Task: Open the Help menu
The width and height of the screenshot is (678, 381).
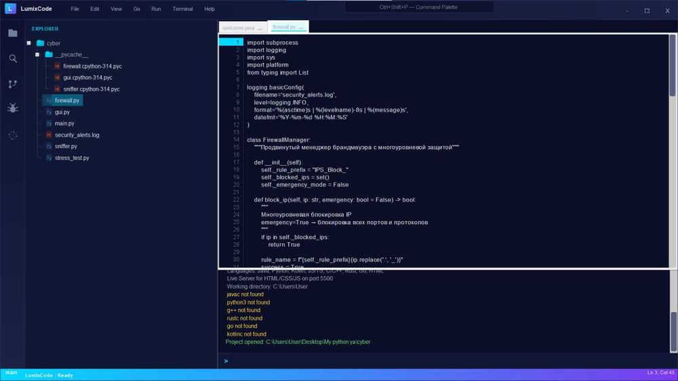Action: tap(210, 9)
